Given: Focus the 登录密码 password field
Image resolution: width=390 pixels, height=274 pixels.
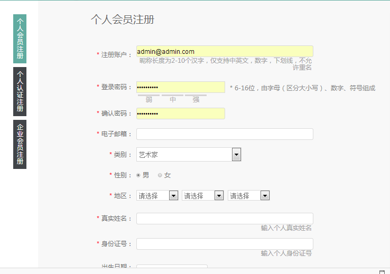Looking at the screenshot, I should coord(181,87).
